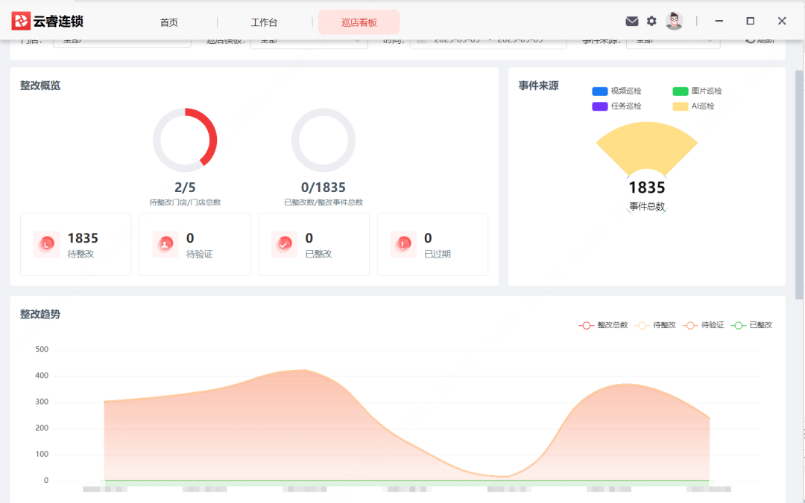The width and height of the screenshot is (805, 503).
Task: Open the 时间 date range field
Action: click(x=488, y=39)
